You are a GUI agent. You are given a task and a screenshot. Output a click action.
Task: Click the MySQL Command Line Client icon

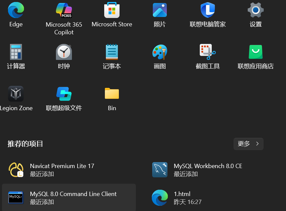click(16, 197)
